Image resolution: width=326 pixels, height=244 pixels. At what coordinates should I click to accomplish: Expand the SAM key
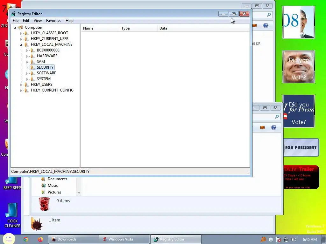pos(27,62)
